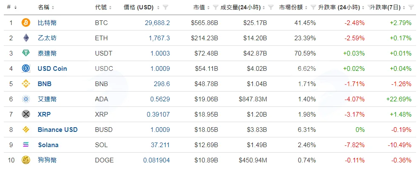Open the filter for 升跌率 (24小時) column
The height and width of the screenshot is (173, 419).
pyautogui.click(x=371, y=8)
